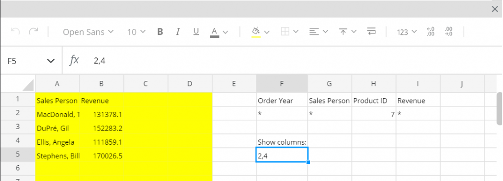
Task: Toggle Underline formatting
Action: point(196,32)
